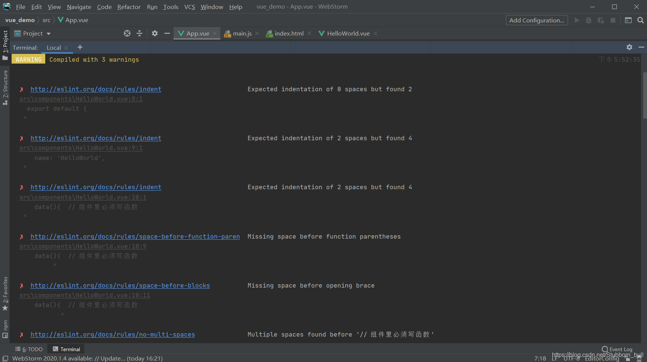Click the terminal vertical scrollbar thumb
The width and height of the screenshot is (647, 362).
[x=645, y=95]
